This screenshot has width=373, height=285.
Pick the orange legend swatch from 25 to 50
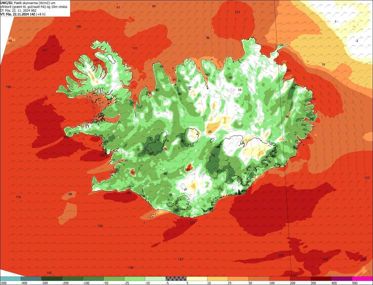tap(238, 279)
